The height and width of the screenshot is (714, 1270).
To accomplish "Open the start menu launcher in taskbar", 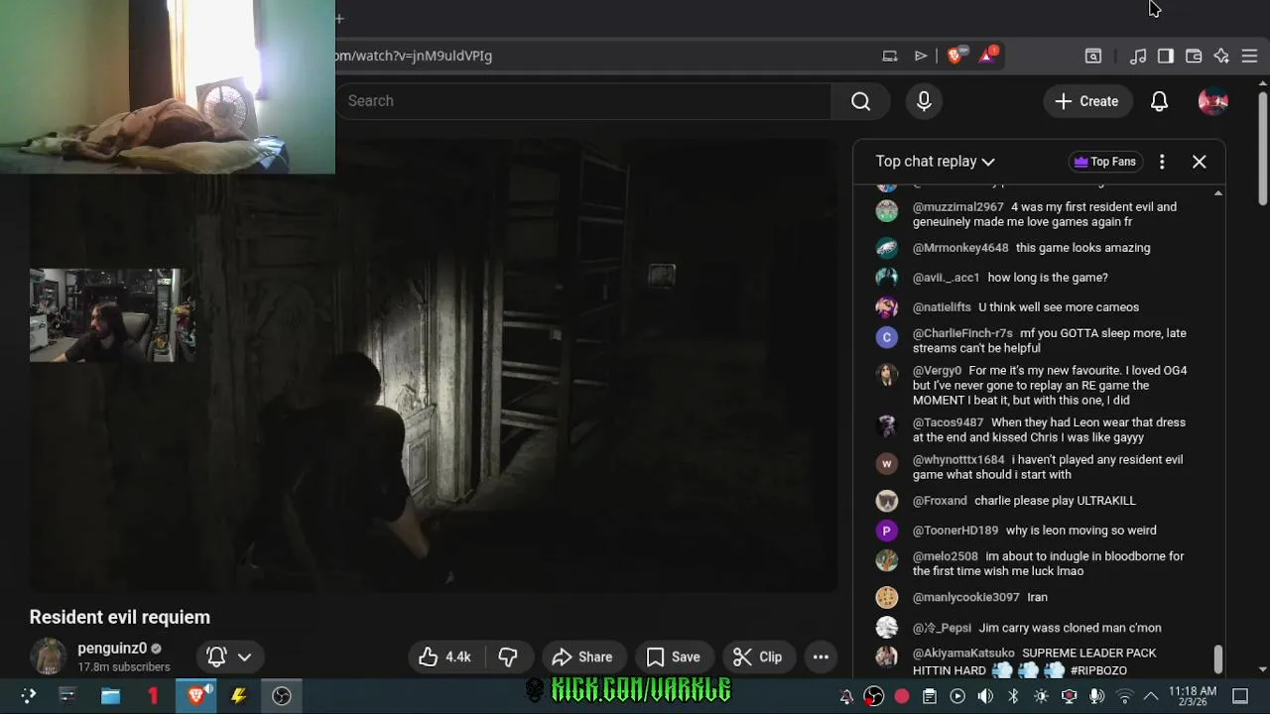I will click(x=29, y=696).
